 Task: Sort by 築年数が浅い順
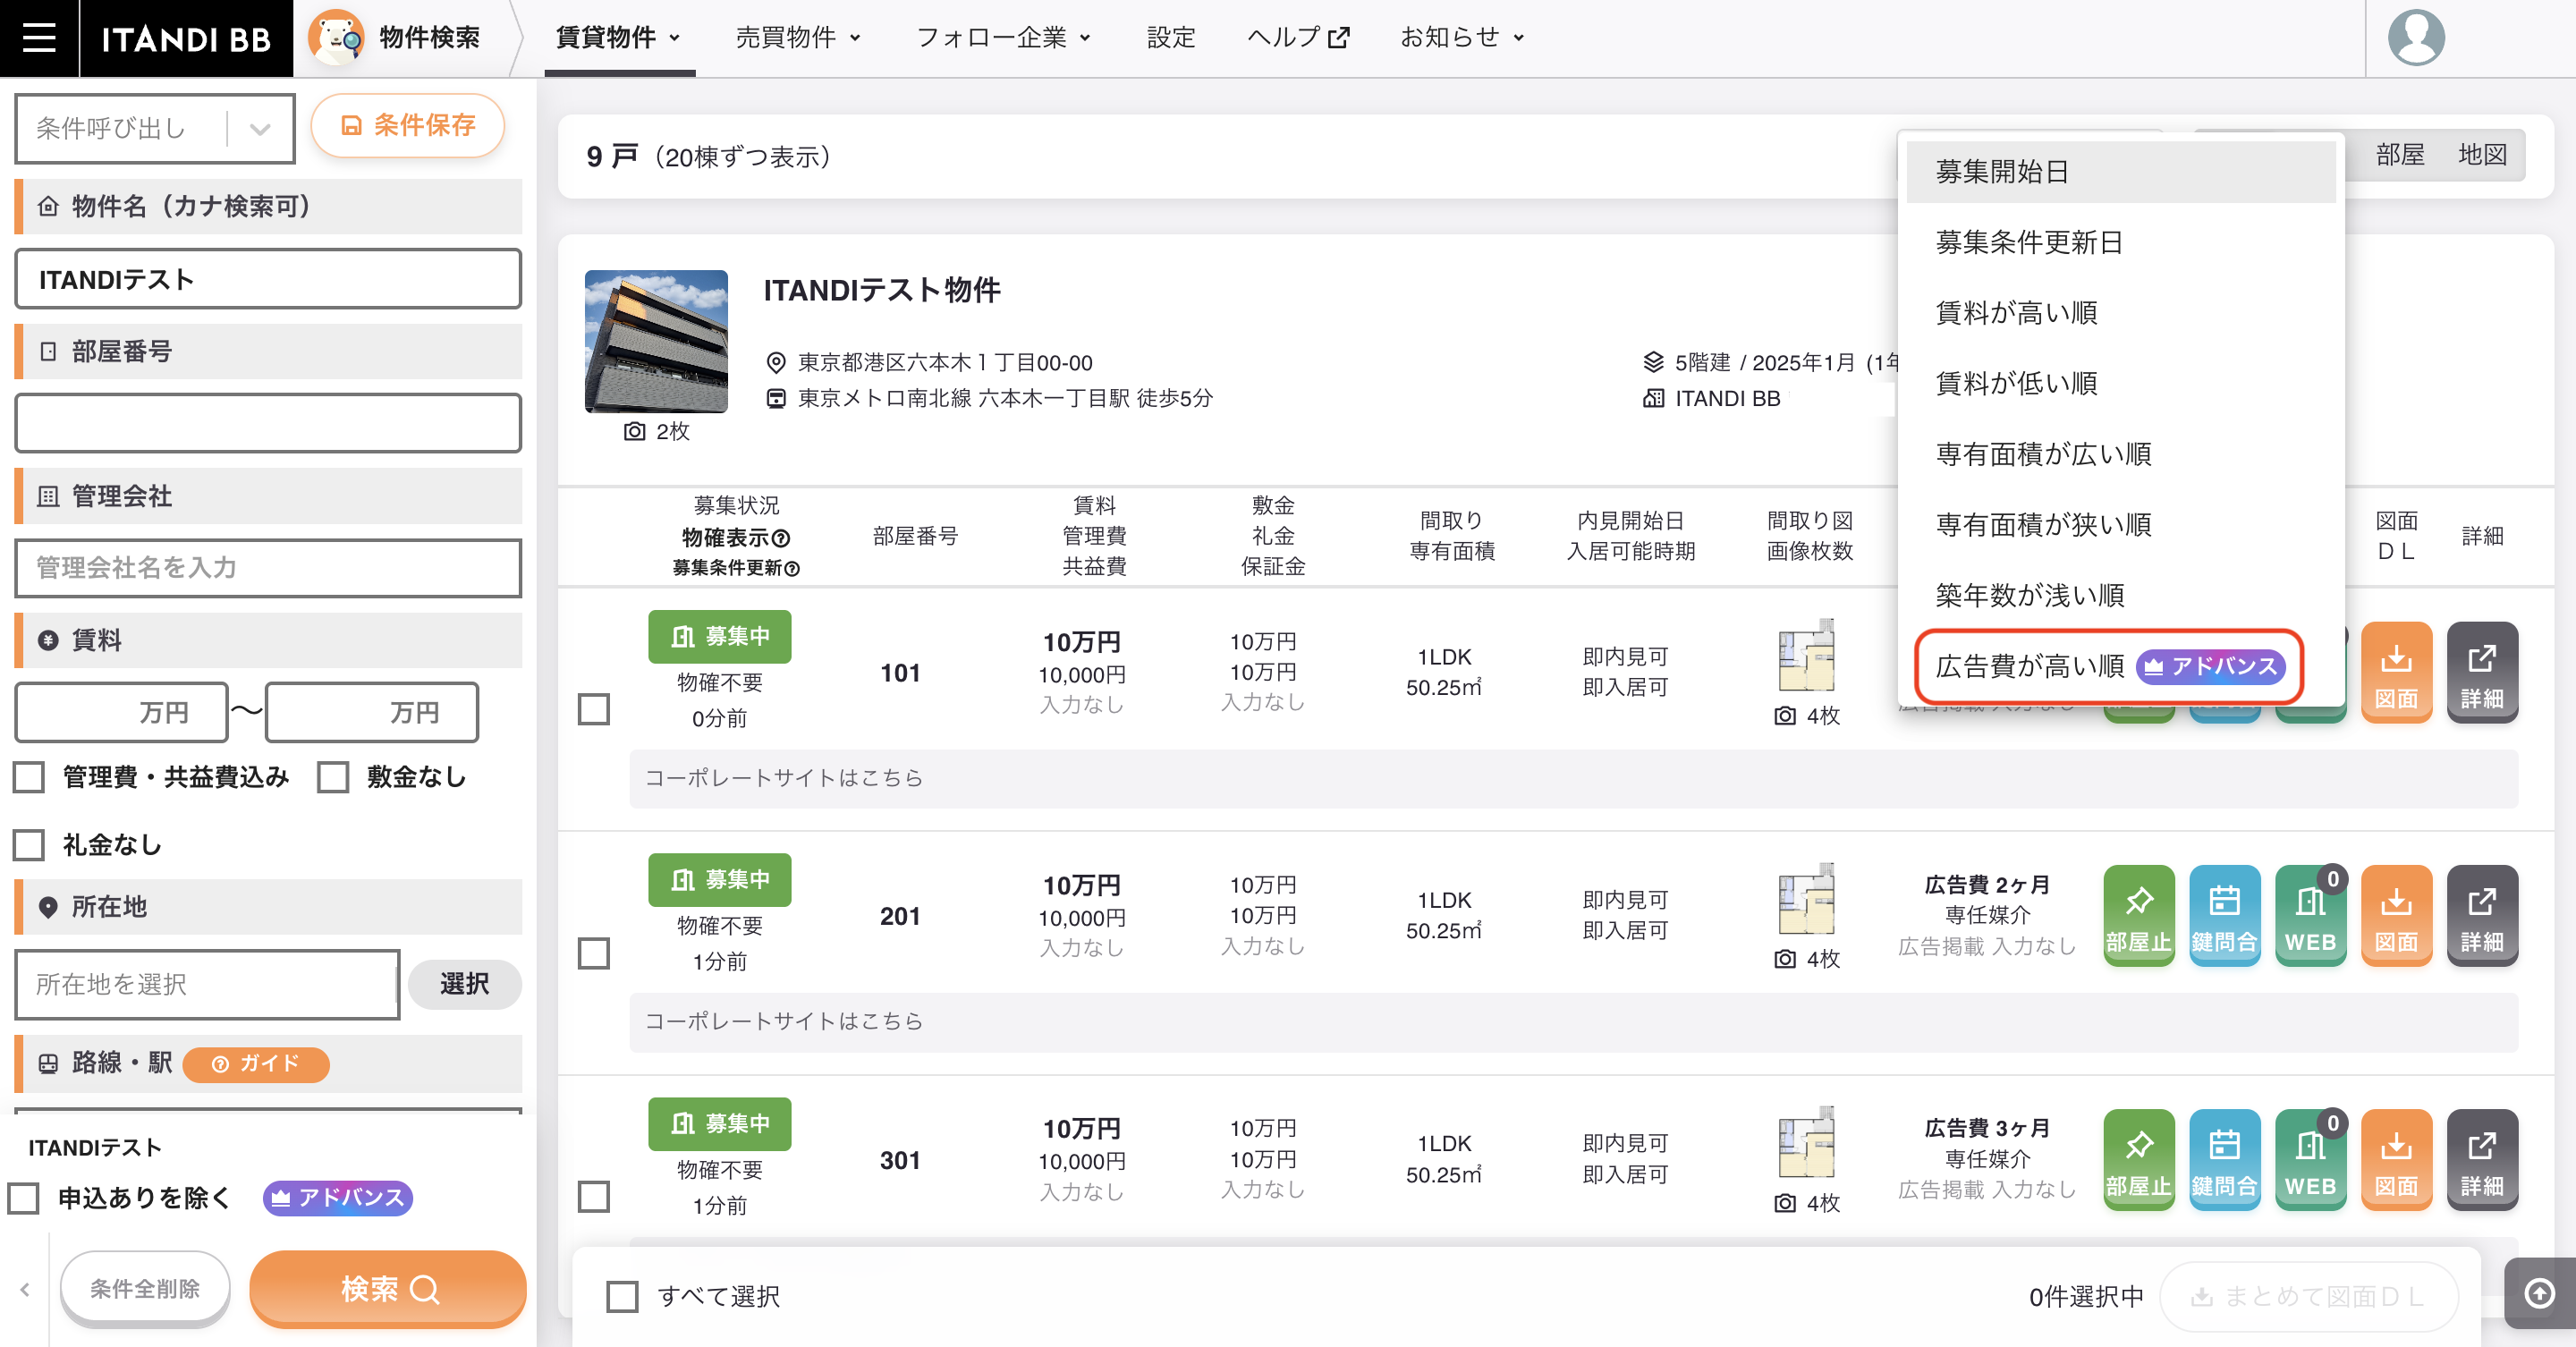pos(2120,595)
